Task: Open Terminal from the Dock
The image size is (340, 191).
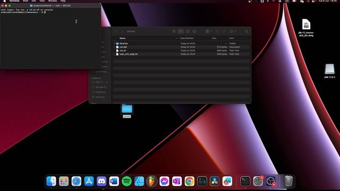Action: (x=245, y=181)
